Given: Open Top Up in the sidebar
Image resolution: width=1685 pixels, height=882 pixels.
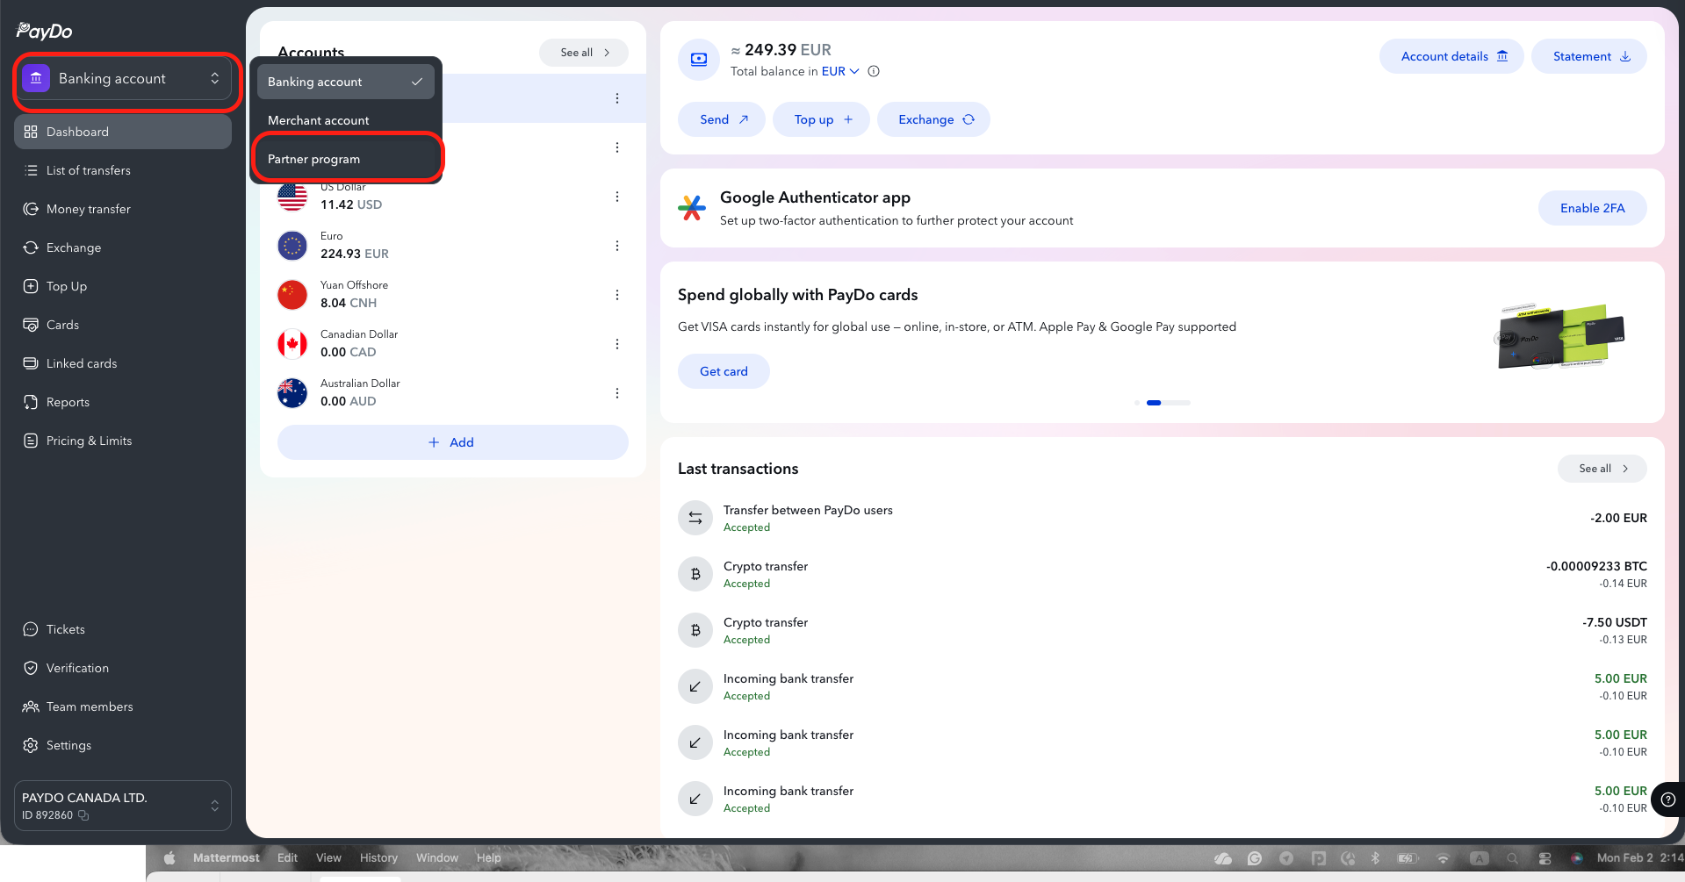Looking at the screenshot, I should point(123,286).
